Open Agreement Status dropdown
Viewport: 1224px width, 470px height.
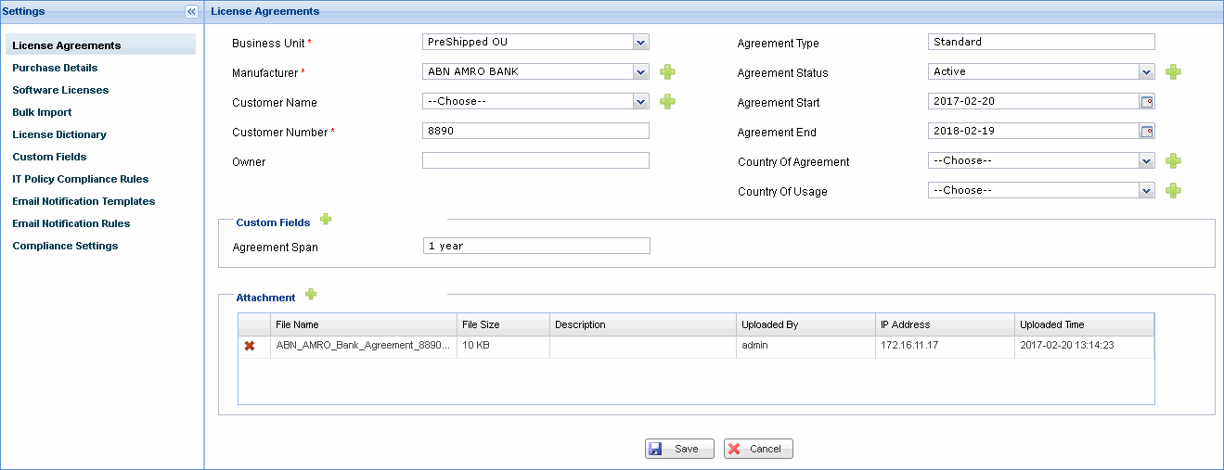pyautogui.click(x=1146, y=72)
